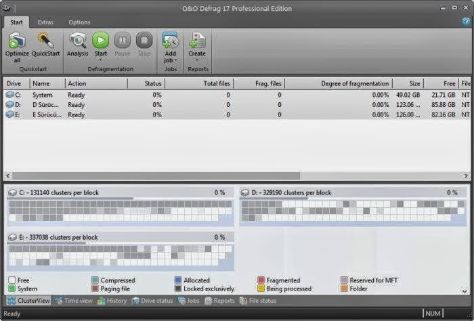Open the Drive status tab
Image resolution: width=474 pixels, height=321 pixels.
point(152,301)
